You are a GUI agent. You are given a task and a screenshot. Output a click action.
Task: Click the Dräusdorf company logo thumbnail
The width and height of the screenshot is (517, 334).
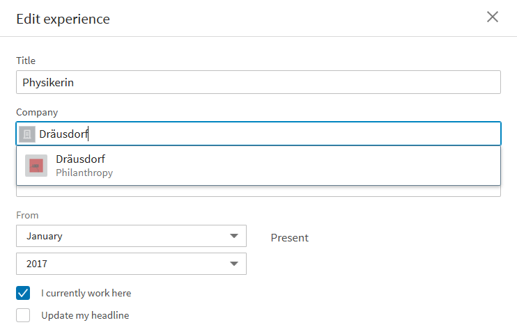tap(36, 166)
